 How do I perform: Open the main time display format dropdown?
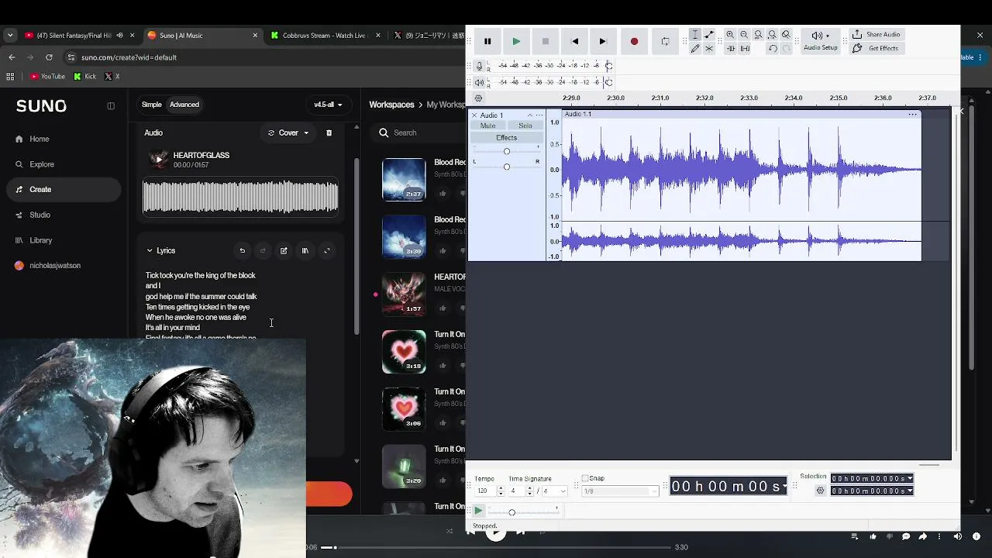[784, 486]
